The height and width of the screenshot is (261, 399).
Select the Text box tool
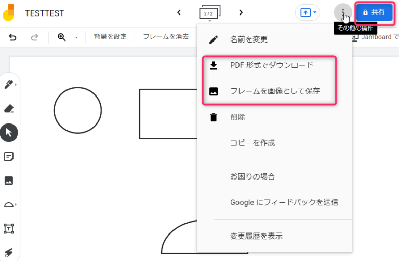click(9, 228)
